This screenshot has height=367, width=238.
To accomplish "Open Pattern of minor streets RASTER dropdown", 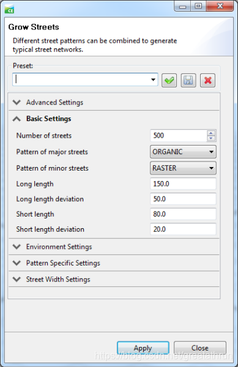I will pyautogui.click(x=183, y=168).
